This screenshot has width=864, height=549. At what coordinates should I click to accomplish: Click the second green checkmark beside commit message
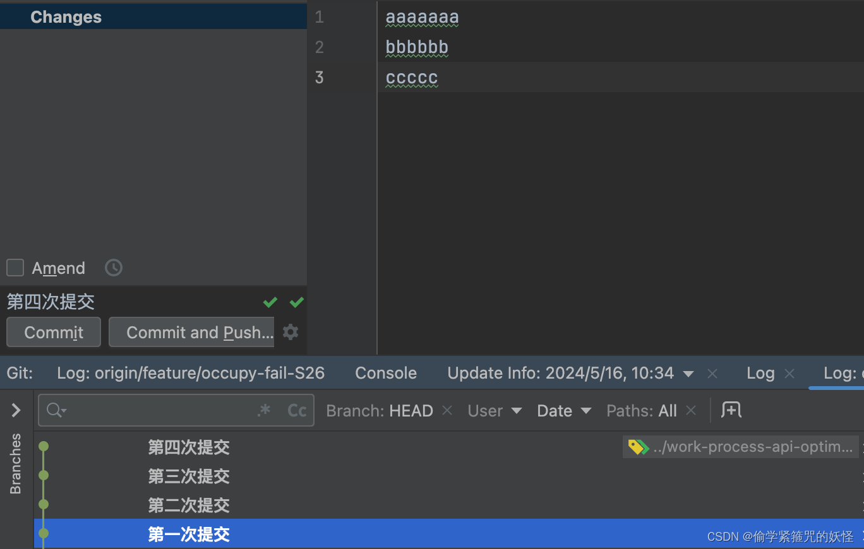coord(297,302)
